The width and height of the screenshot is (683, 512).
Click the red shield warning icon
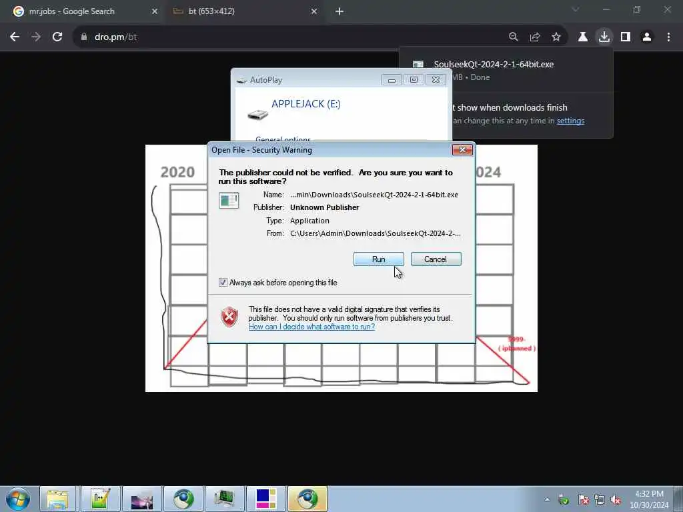tap(229, 317)
